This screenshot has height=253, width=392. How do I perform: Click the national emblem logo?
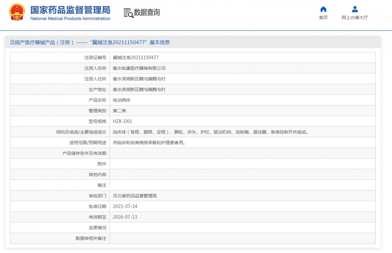[17, 12]
